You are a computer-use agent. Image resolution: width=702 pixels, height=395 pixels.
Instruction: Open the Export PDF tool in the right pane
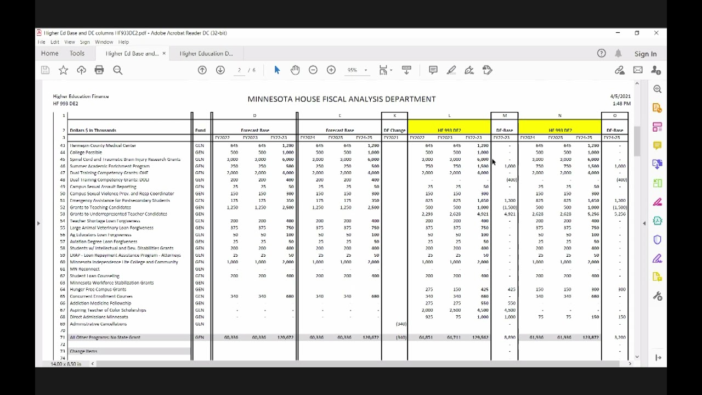click(658, 108)
